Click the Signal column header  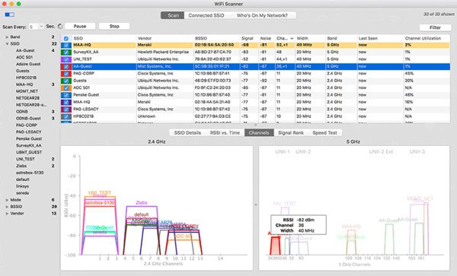pyautogui.click(x=249, y=38)
